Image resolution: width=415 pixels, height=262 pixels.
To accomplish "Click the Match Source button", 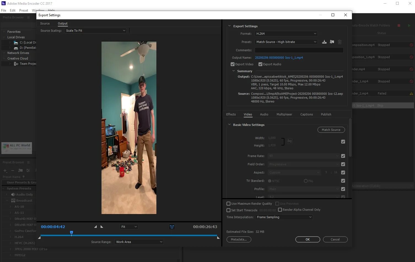I will [331, 130].
